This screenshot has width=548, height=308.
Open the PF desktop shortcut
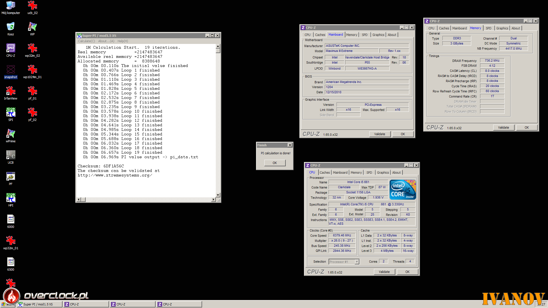pos(11,179)
